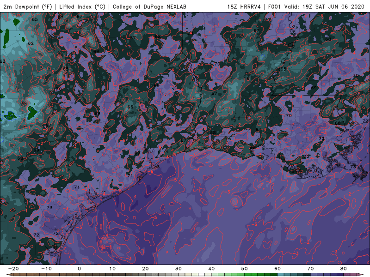Viewport: 370px width, 277px height.
Task: Select the '40' label on the color scale
Action: [x=211, y=269]
